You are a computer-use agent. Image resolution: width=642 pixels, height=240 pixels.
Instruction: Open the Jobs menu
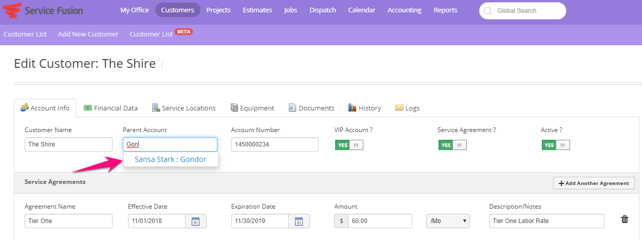pos(290,10)
